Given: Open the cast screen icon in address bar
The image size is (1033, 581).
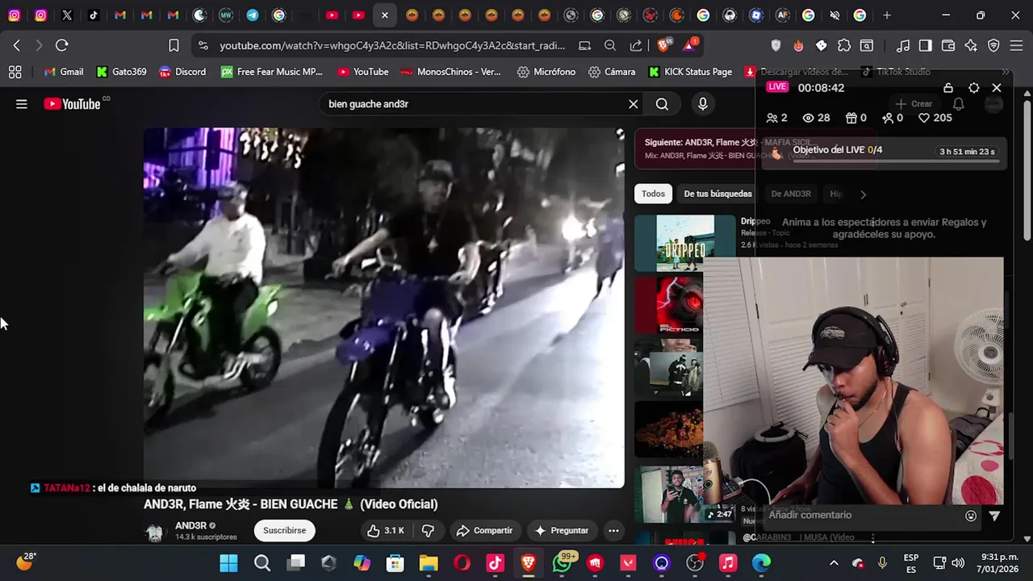Looking at the screenshot, I should click(x=584, y=45).
